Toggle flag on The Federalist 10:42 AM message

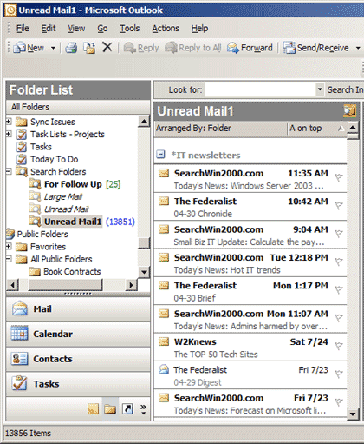point(339,205)
